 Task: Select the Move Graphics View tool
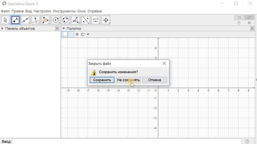tap(106, 20)
